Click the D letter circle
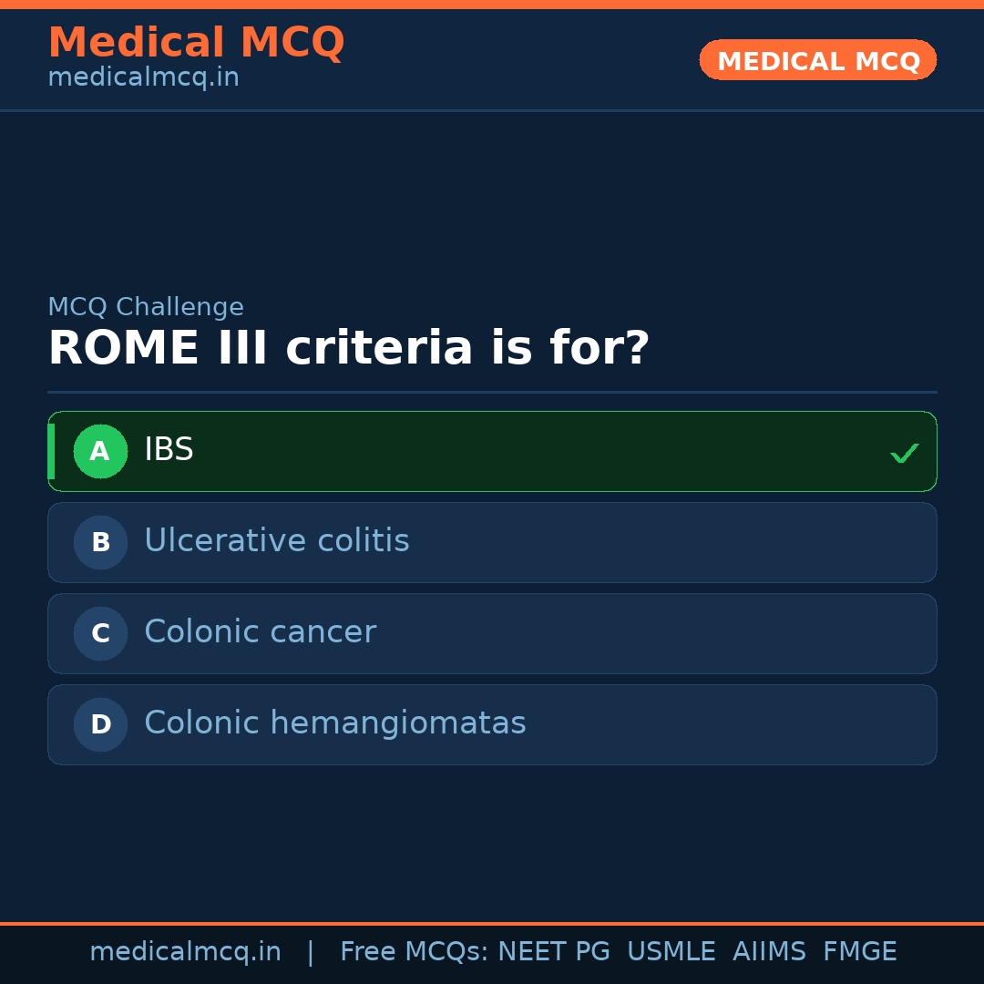Screen dimensions: 984x984 click(100, 724)
